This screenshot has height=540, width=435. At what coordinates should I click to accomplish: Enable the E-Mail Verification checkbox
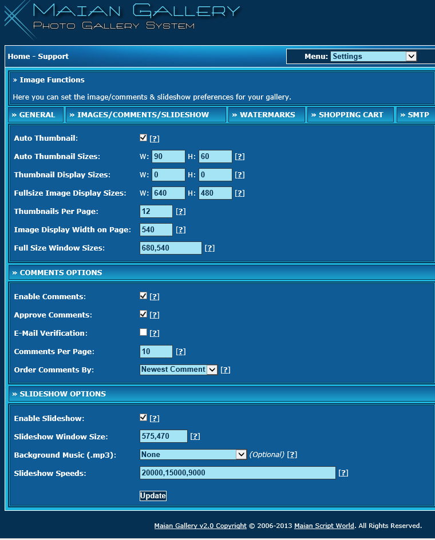[143, 332]
